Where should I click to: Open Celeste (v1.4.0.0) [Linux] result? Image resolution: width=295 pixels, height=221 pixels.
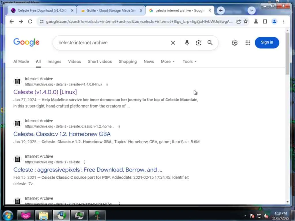coord(45,92)
